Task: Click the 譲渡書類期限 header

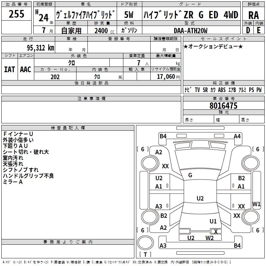Action: (x=166, y=39)
